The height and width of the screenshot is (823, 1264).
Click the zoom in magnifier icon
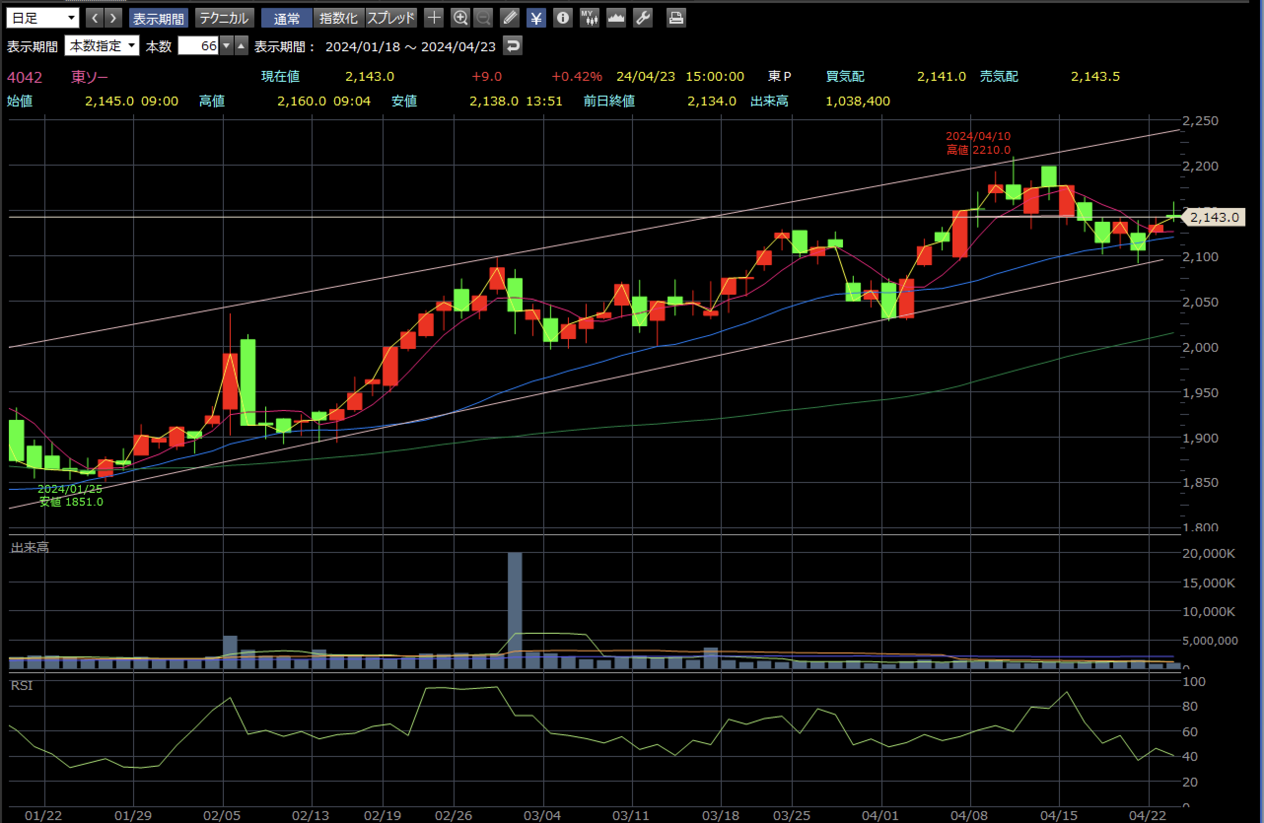pyautogui.click(x=460, y=18)
